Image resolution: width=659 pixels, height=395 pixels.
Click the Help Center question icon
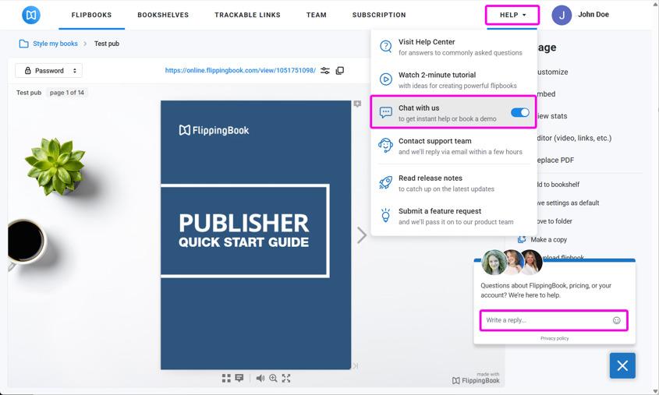tap(385, 46)
